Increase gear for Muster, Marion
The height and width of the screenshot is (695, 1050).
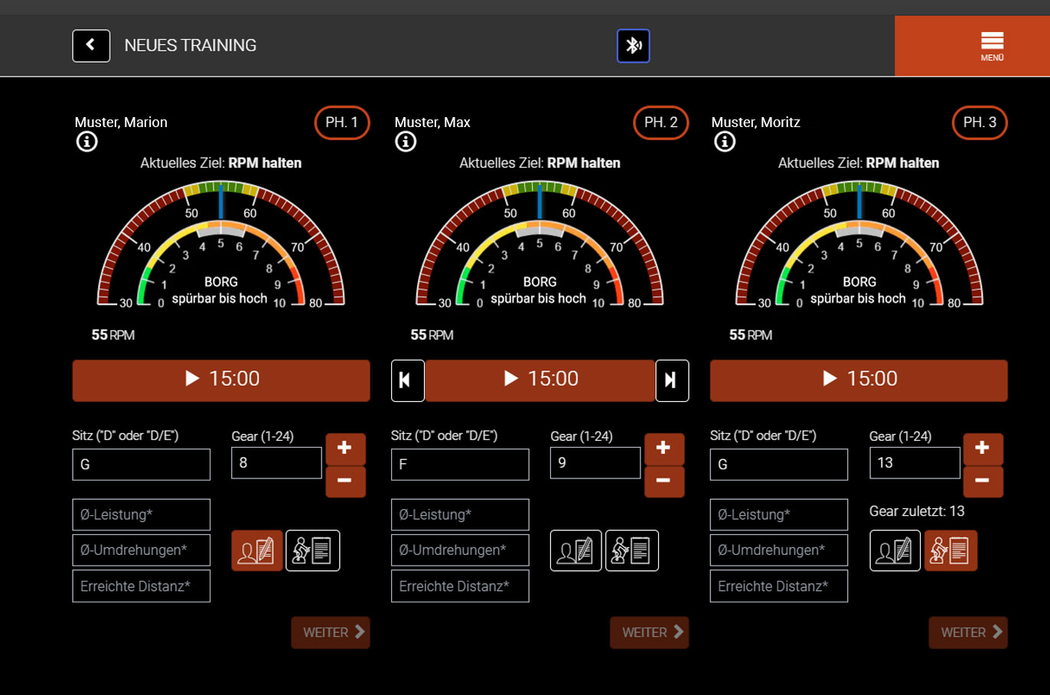coord(345,449)
